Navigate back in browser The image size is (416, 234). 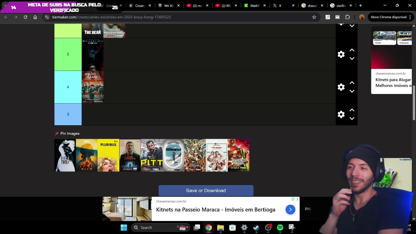point(6,17)
